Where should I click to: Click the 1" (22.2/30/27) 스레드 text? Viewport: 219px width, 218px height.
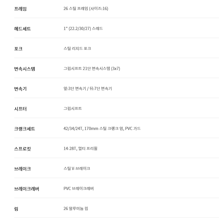click(83, 29)
